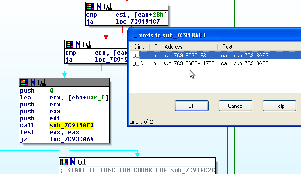The image size is (301, 174).
Task: Click color icon on function chunk node
Action: pos(64,162)
